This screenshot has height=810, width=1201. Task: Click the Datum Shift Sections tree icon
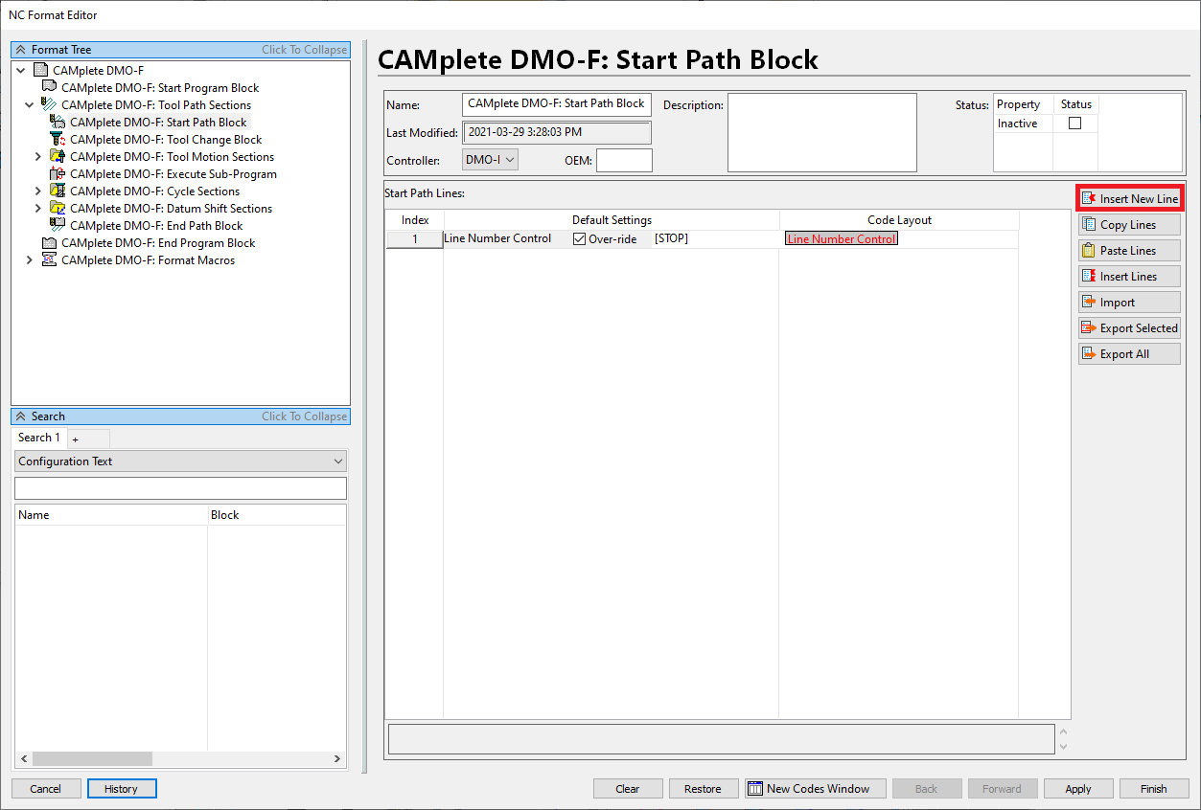pos(58,208)
